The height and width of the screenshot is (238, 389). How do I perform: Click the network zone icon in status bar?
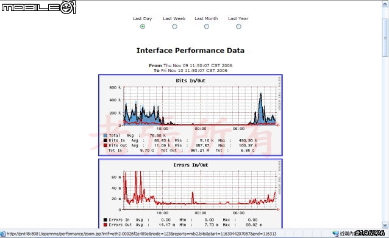335,233
